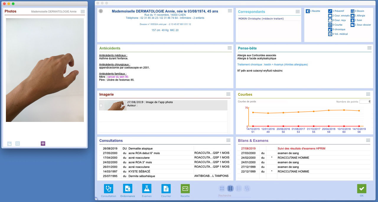Open a new Consultation with the stethoscope icon
Viewport: 378px width, 202px height.
(x=108, y=188)
